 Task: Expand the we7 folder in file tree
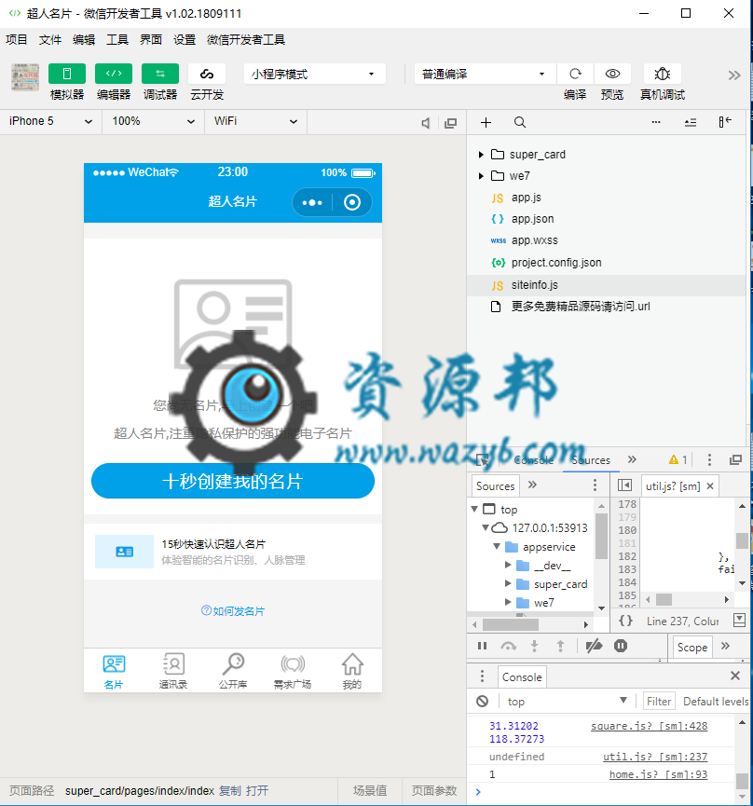[481, 176]
